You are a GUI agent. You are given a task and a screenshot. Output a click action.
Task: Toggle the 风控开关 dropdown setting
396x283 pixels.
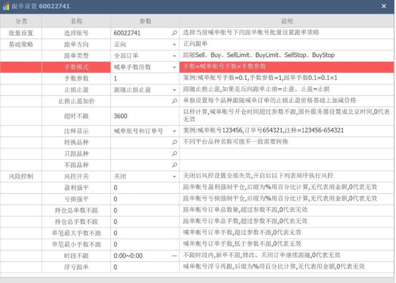(174, 176)
